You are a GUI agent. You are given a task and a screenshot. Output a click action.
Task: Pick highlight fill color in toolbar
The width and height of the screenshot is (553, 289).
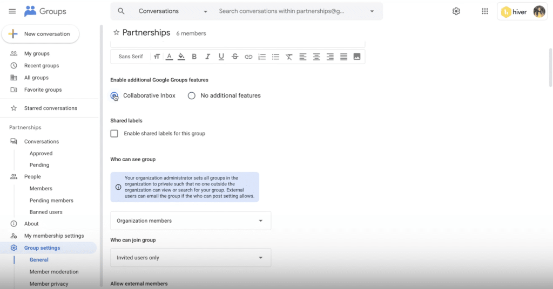click(181, 57)
